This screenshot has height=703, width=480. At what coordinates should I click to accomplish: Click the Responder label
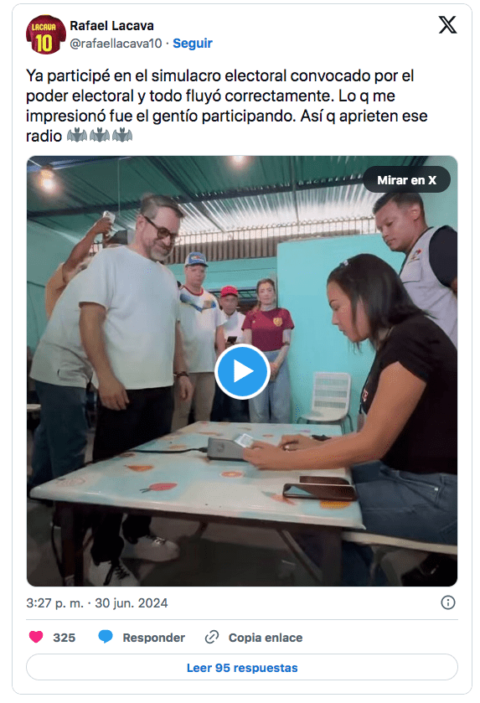coord(154,638)
